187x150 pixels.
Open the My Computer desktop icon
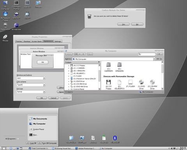pos(5,5)
